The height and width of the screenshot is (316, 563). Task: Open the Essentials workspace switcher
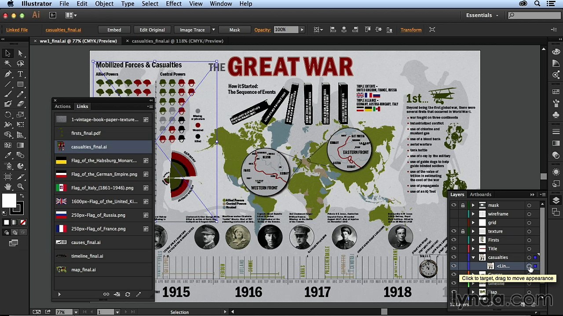[482, 15]
